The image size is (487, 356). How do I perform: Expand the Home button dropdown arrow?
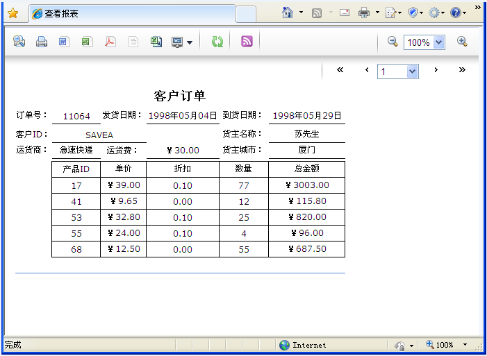301,12
